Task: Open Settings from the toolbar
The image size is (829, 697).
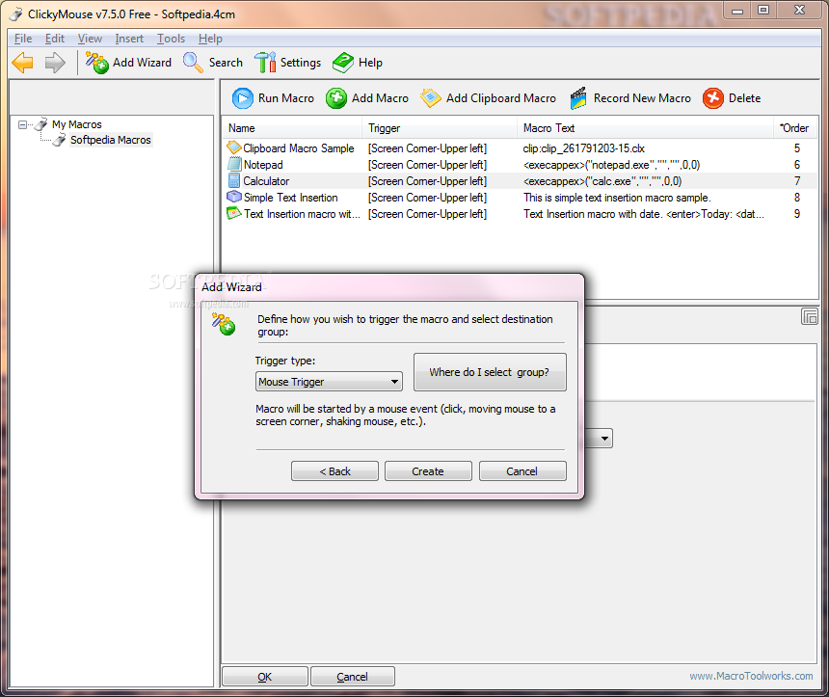Action: point(287,63)
